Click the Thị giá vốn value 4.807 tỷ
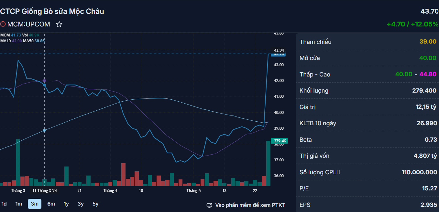 click(x=425, y=156)
